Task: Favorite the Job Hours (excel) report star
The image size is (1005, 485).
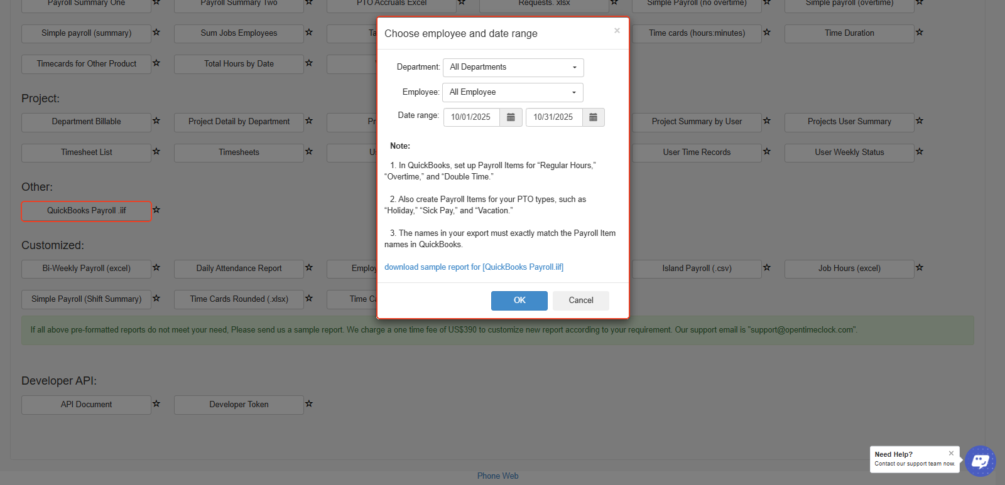Action: click(920, 268)
